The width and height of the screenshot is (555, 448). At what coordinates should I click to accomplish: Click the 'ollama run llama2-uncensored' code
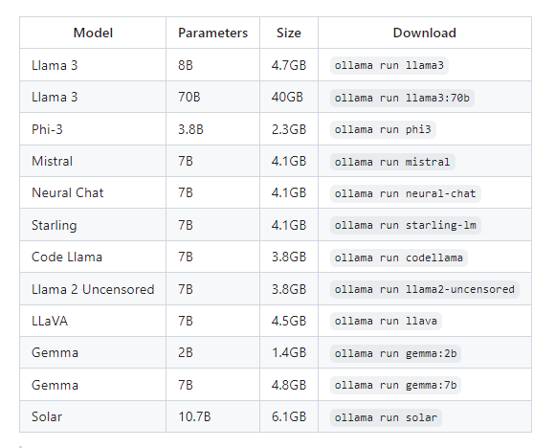tap(425, 289)
